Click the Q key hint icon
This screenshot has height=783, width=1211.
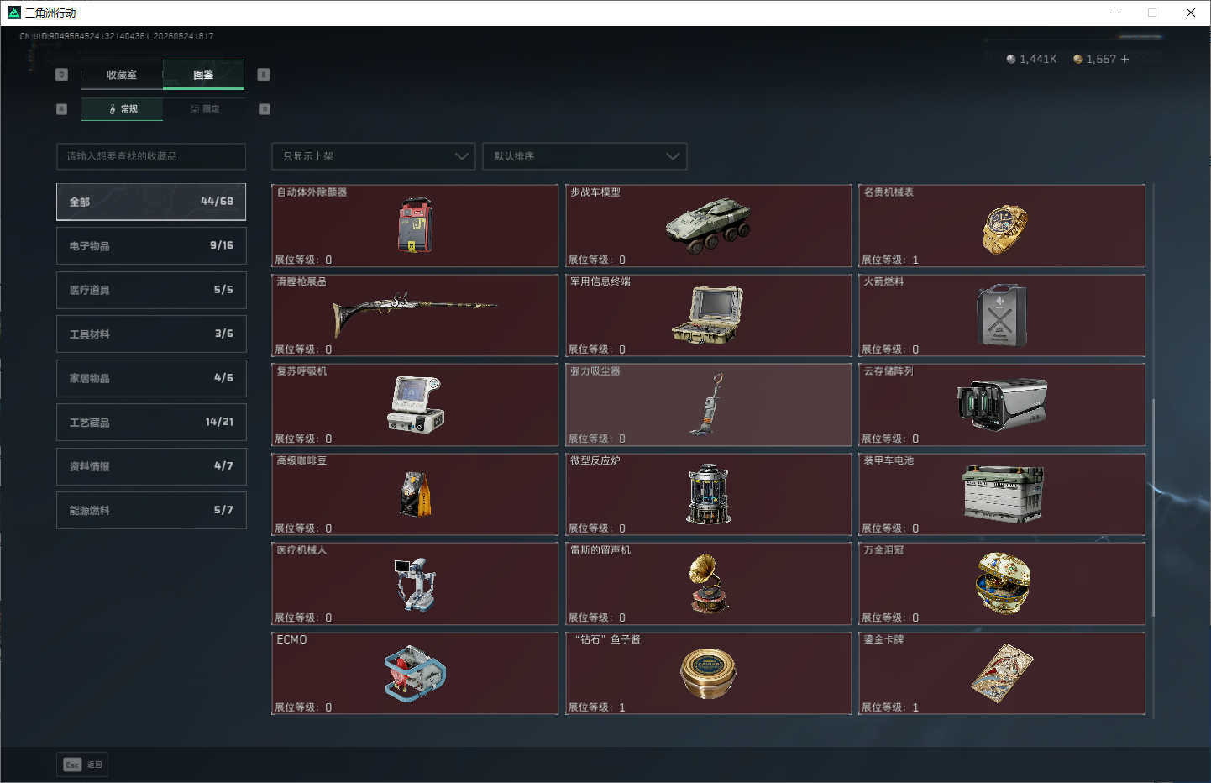61,75
